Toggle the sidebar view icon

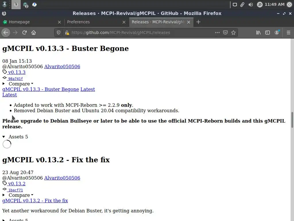click(x=268, y=33)
